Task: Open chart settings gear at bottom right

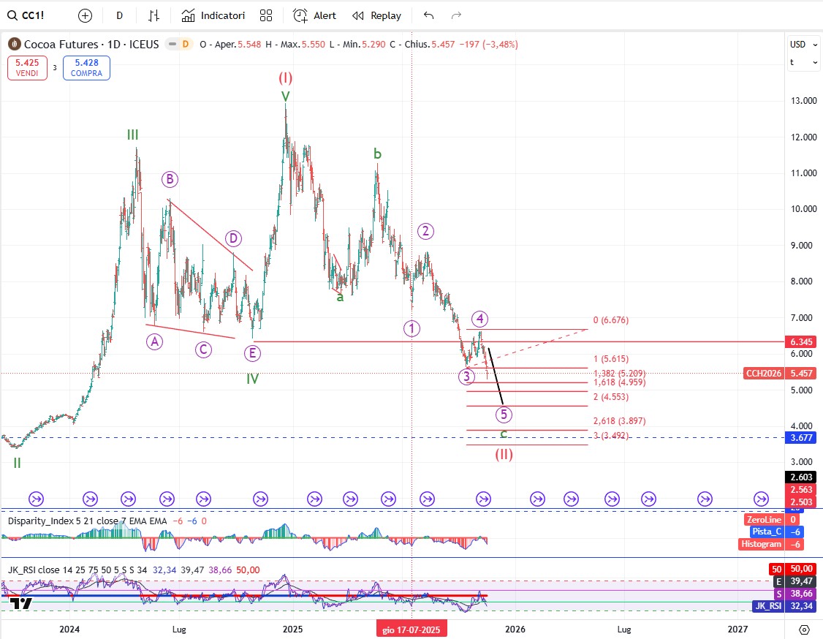Action: (804, 629)
